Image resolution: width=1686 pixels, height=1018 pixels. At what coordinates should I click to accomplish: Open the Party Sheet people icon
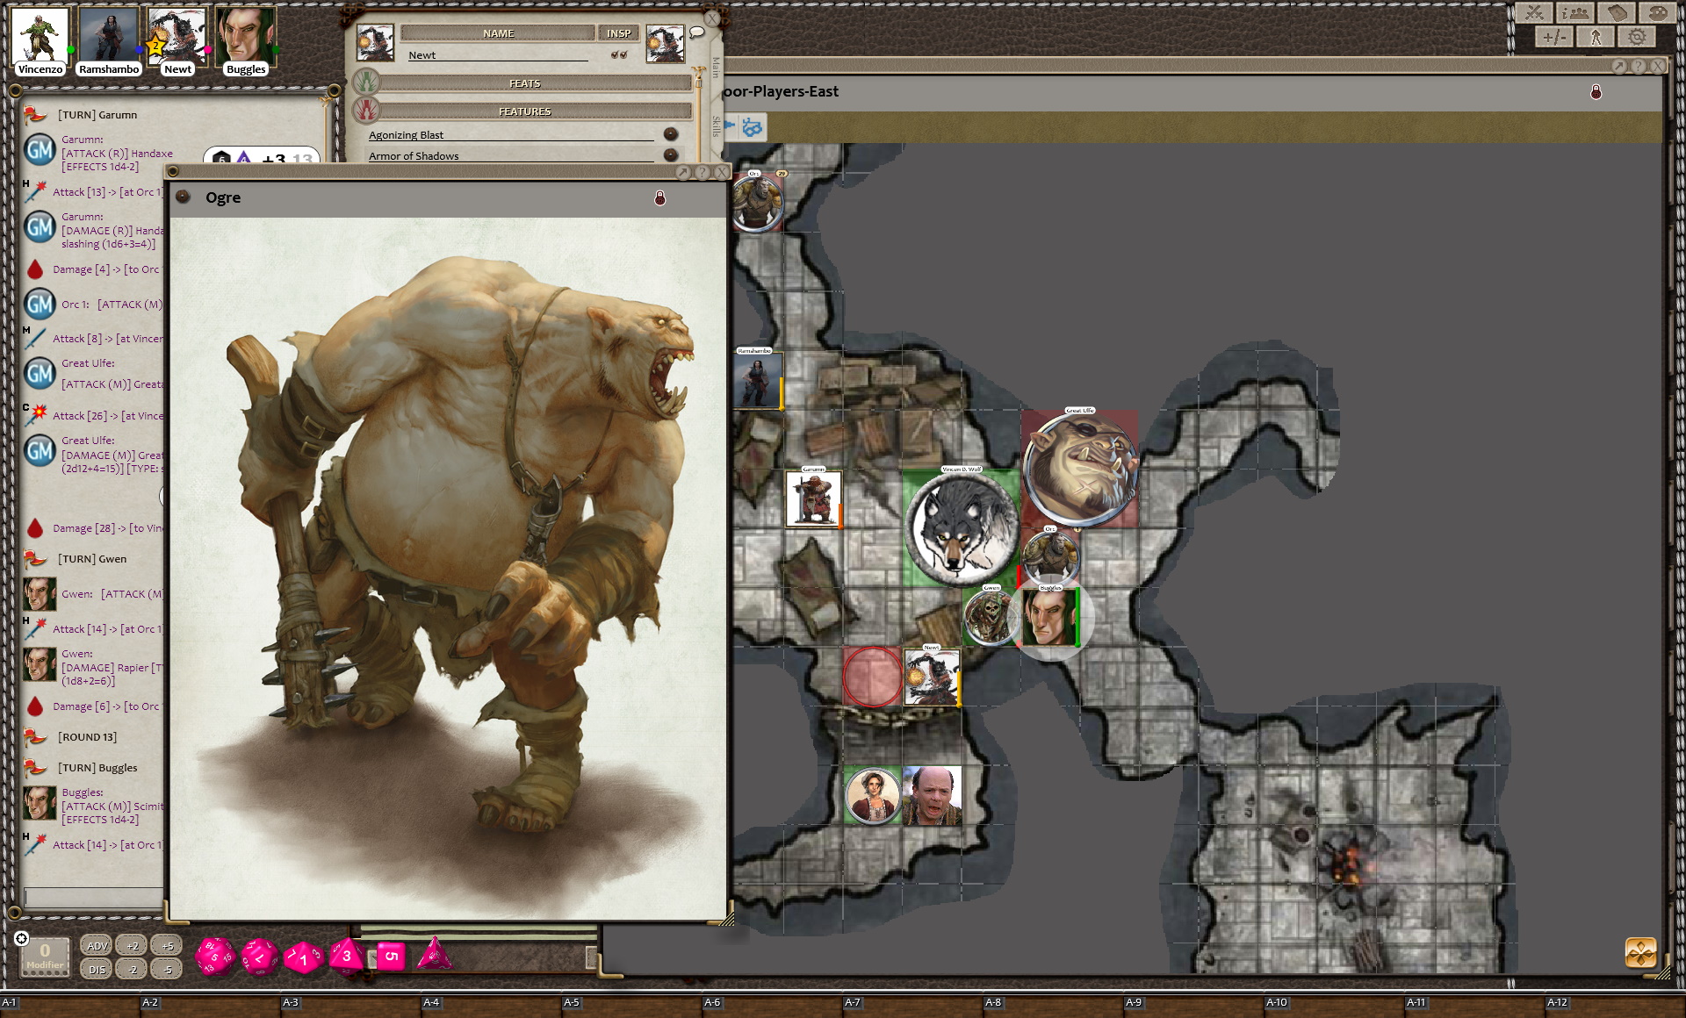[x=1575, y=13]
